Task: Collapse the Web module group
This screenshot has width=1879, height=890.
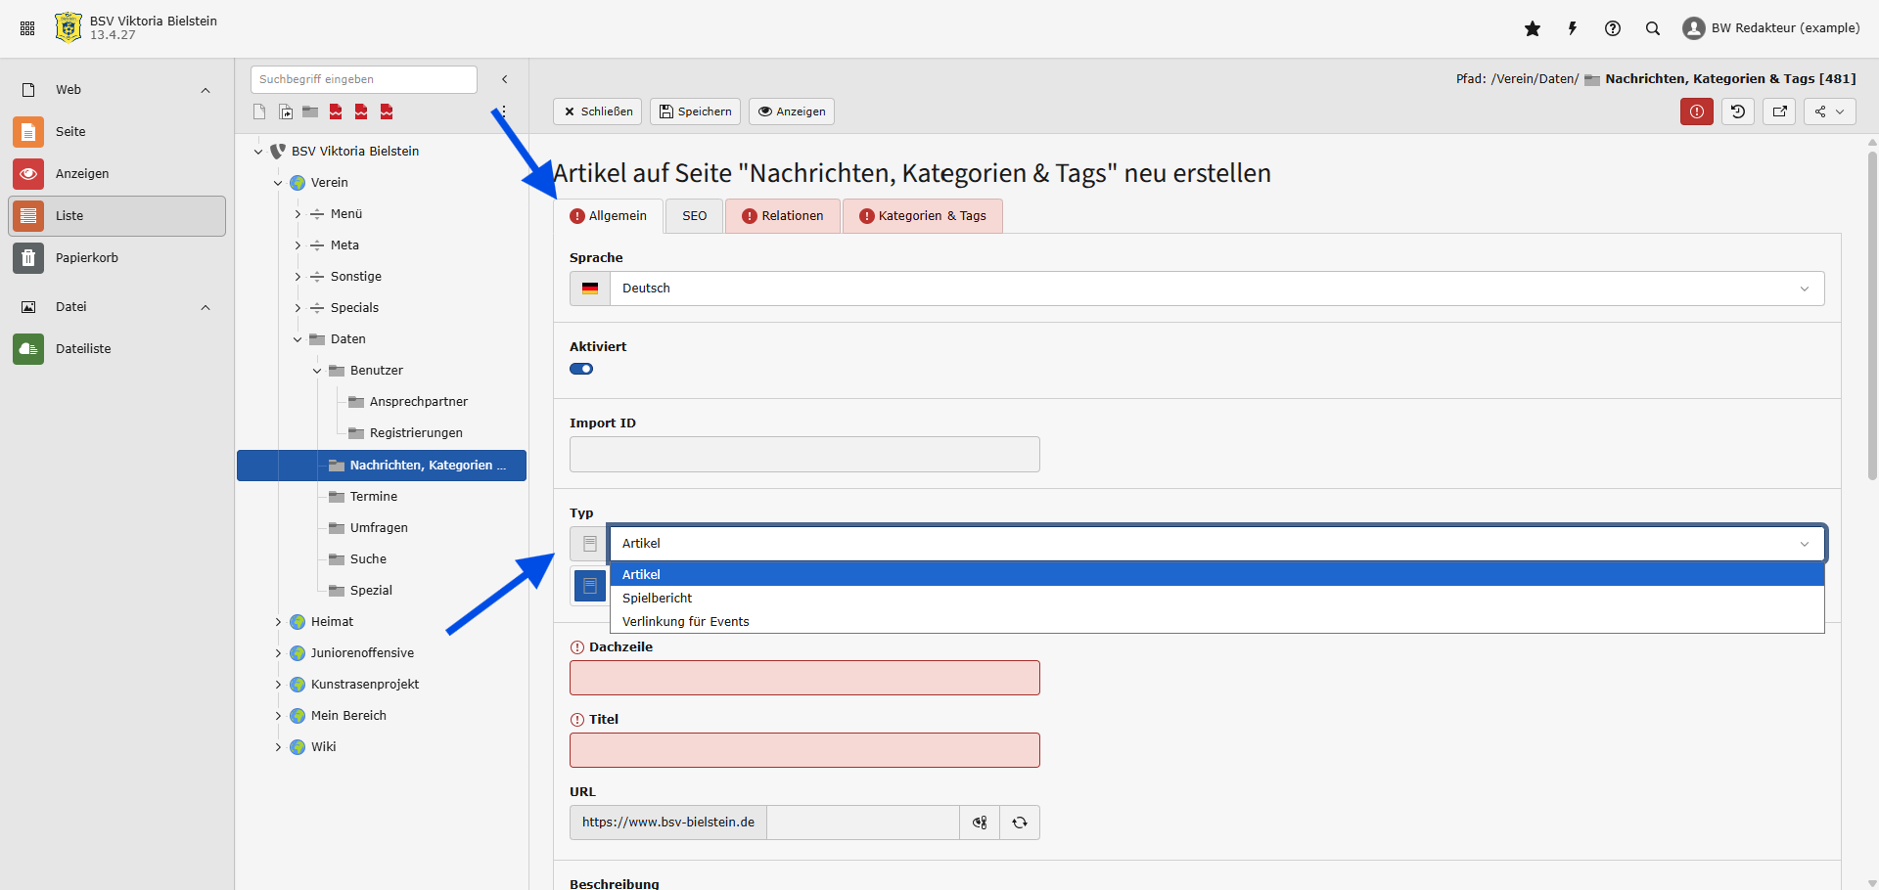Action: [206, 90]
